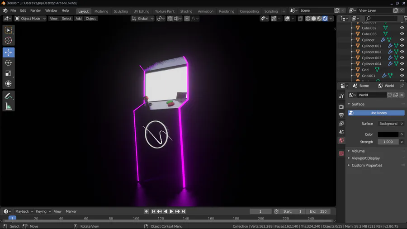Click the World tab in properties header
The width and height of the screenshot is (407, 229).
pyautogui.click(x=386, y=86)
